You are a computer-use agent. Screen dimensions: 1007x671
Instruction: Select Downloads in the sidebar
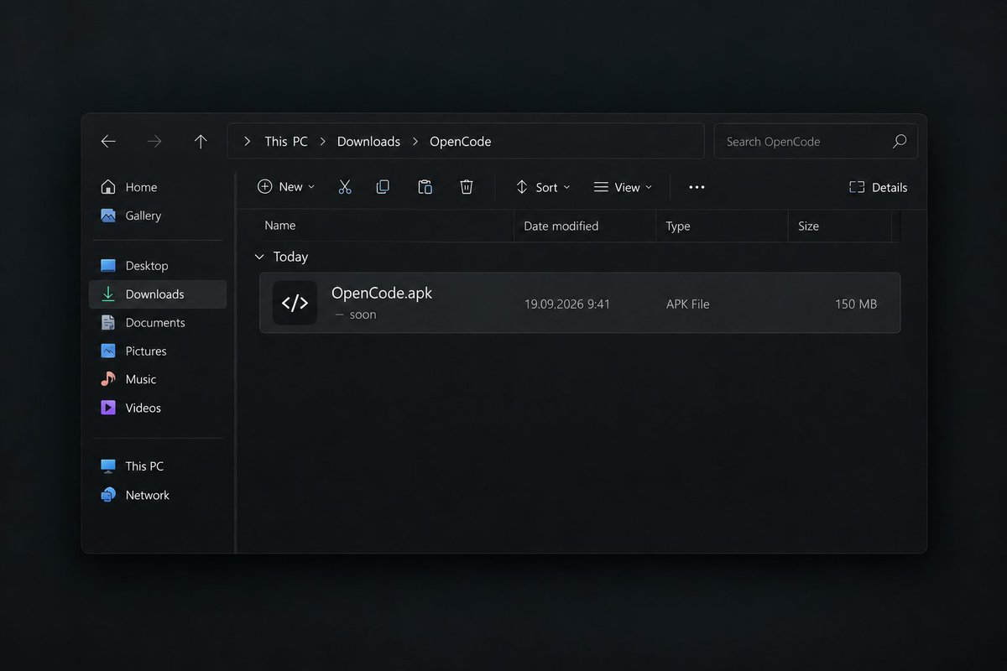click(158, 294)
